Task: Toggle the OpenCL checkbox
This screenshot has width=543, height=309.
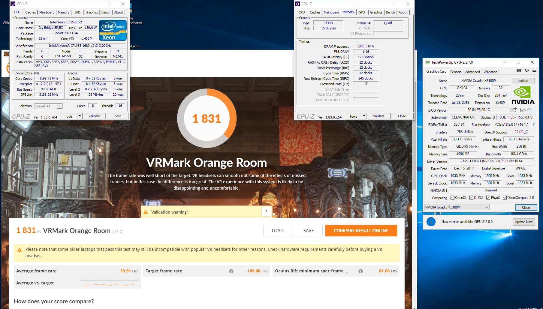Action: (452, 198)
